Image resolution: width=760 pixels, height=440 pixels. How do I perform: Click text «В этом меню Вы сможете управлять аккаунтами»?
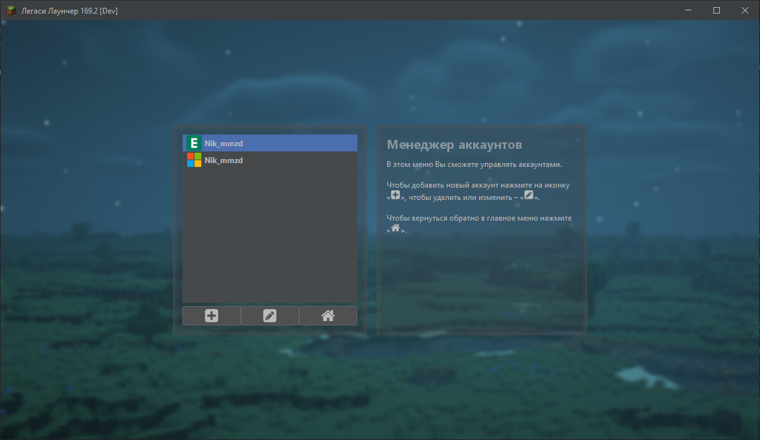click(474, 164)
